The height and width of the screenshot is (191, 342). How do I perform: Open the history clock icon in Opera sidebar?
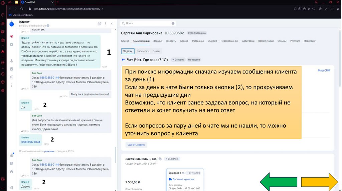[3, 74]
